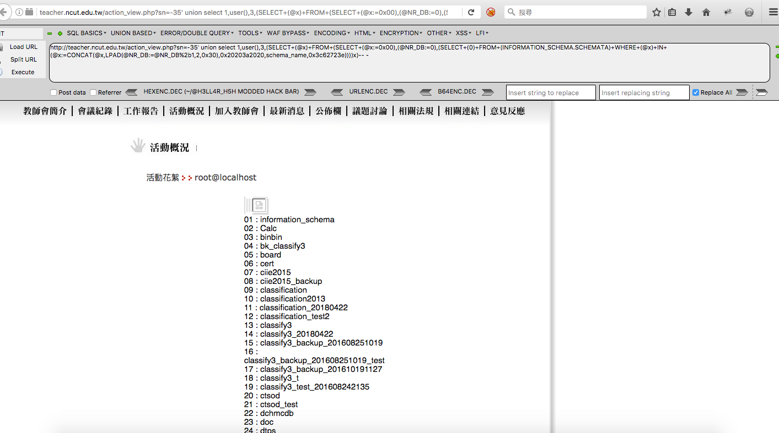The width and height of the screenshot is (779, 433).
Task: Click the left arrow before B64ENC.DEC
Action: point(426,92)
